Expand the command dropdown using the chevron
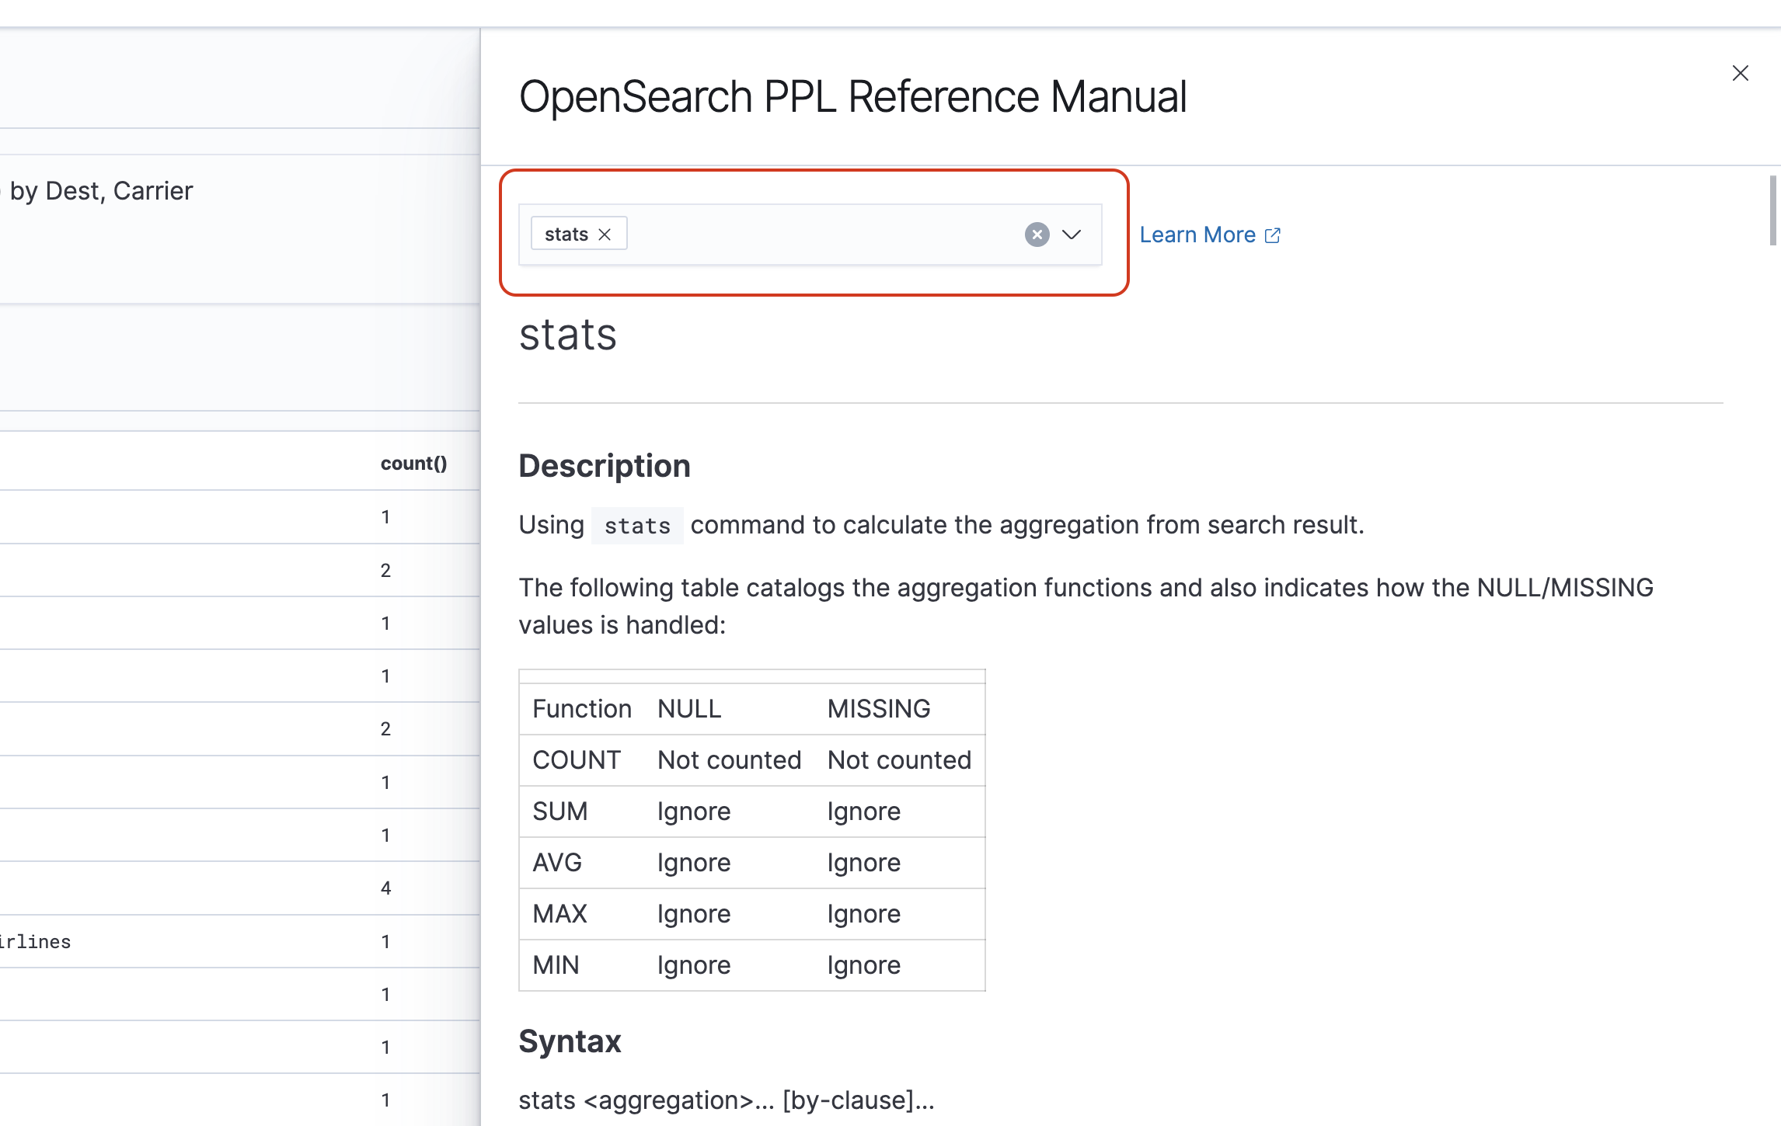The width and height of the screenshot is (1781, 1126). pyautogui.click(x=1072, y=235)
